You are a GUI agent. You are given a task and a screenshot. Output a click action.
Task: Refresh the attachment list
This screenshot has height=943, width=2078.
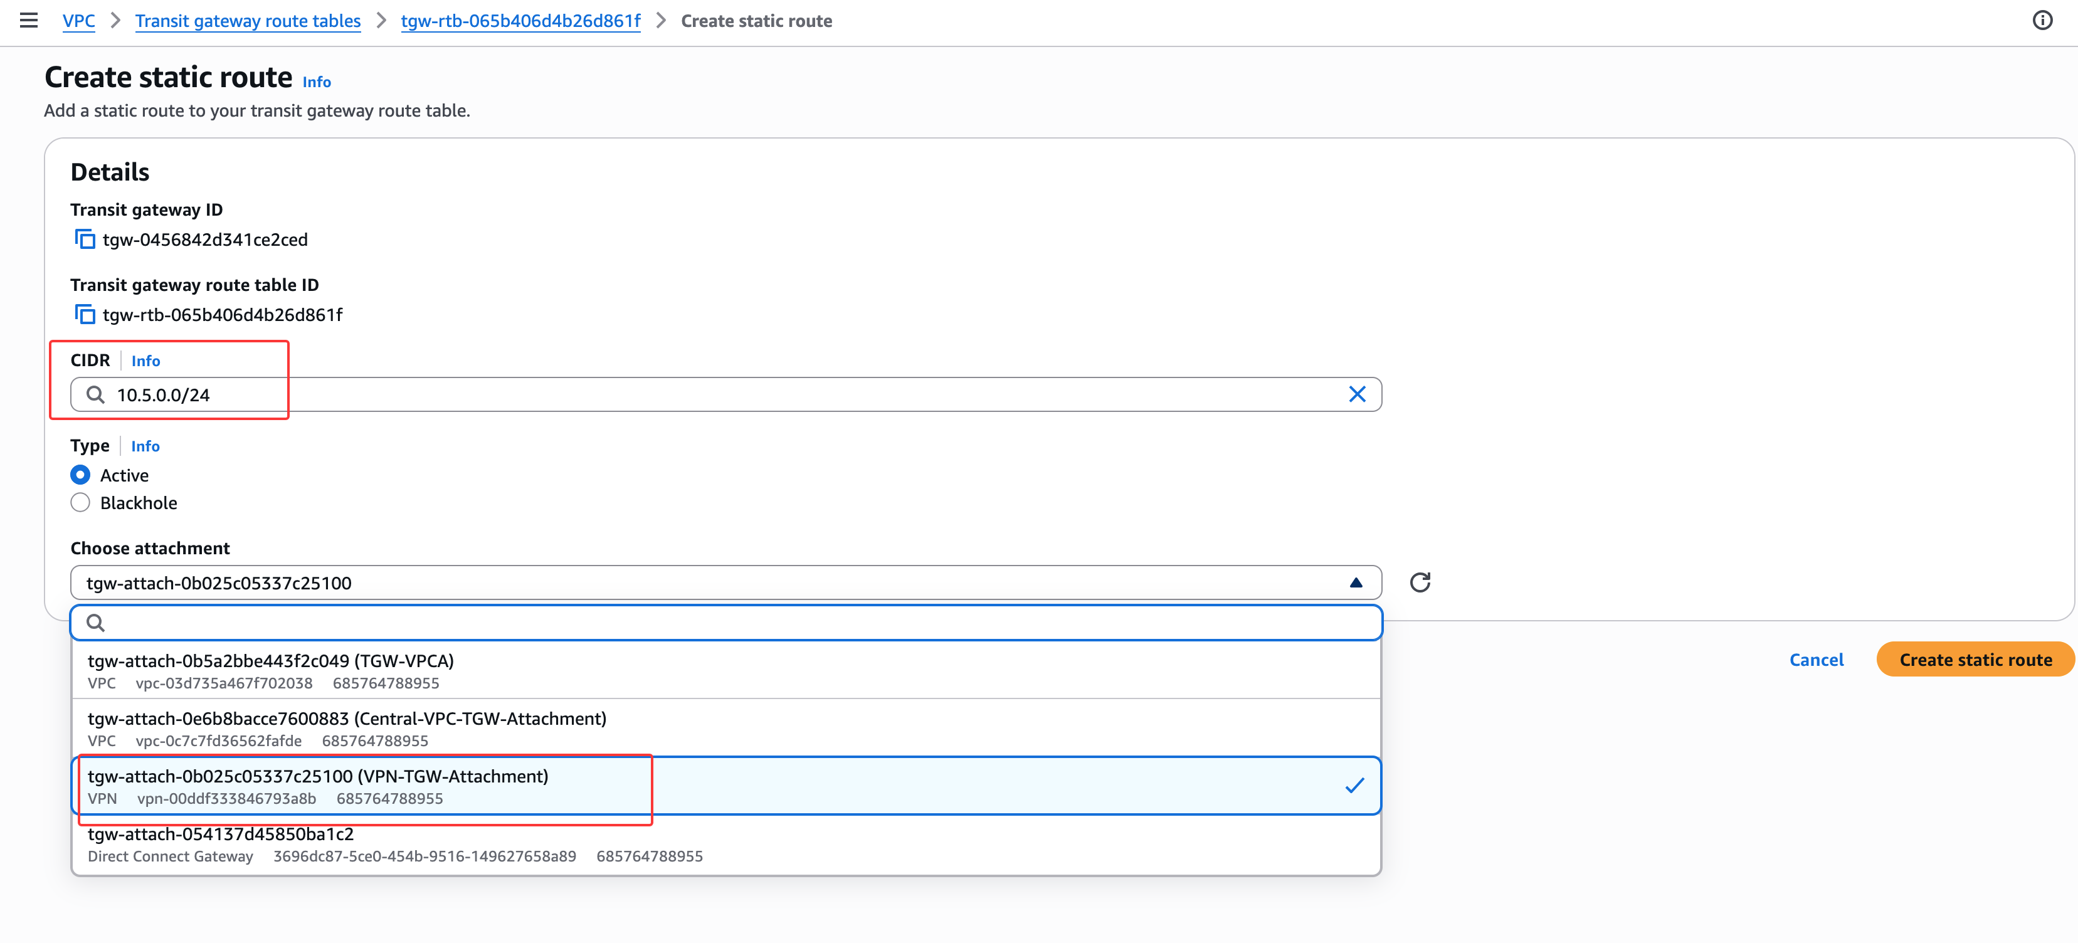1420,582
